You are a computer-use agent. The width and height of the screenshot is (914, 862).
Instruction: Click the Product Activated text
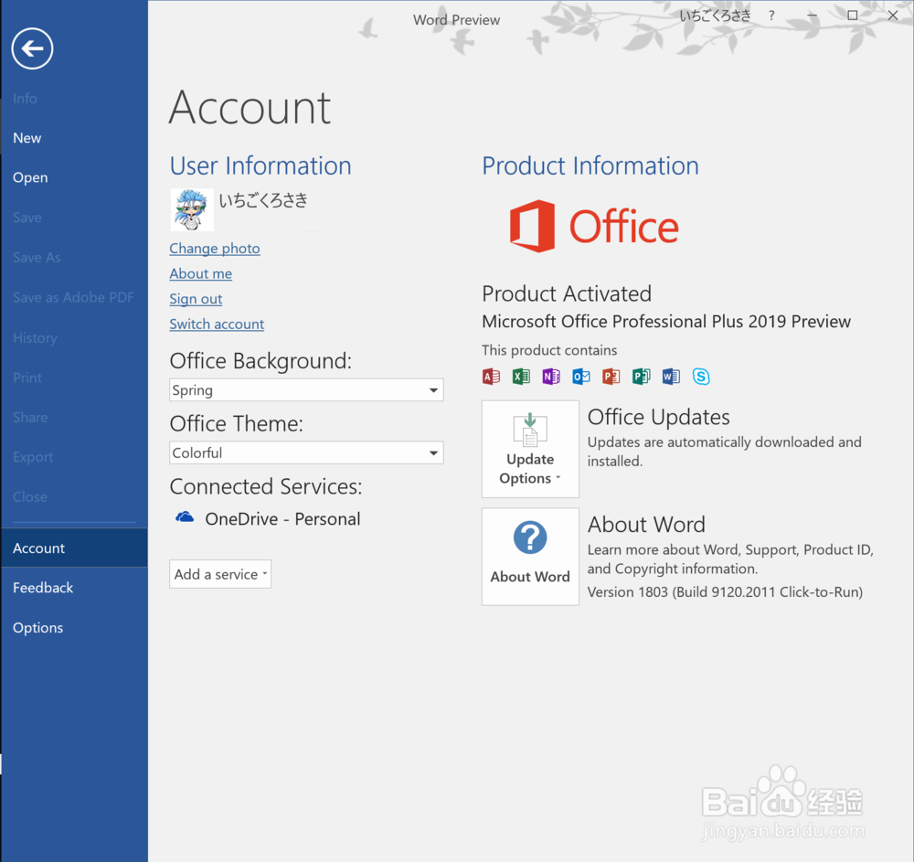[567, 293]
